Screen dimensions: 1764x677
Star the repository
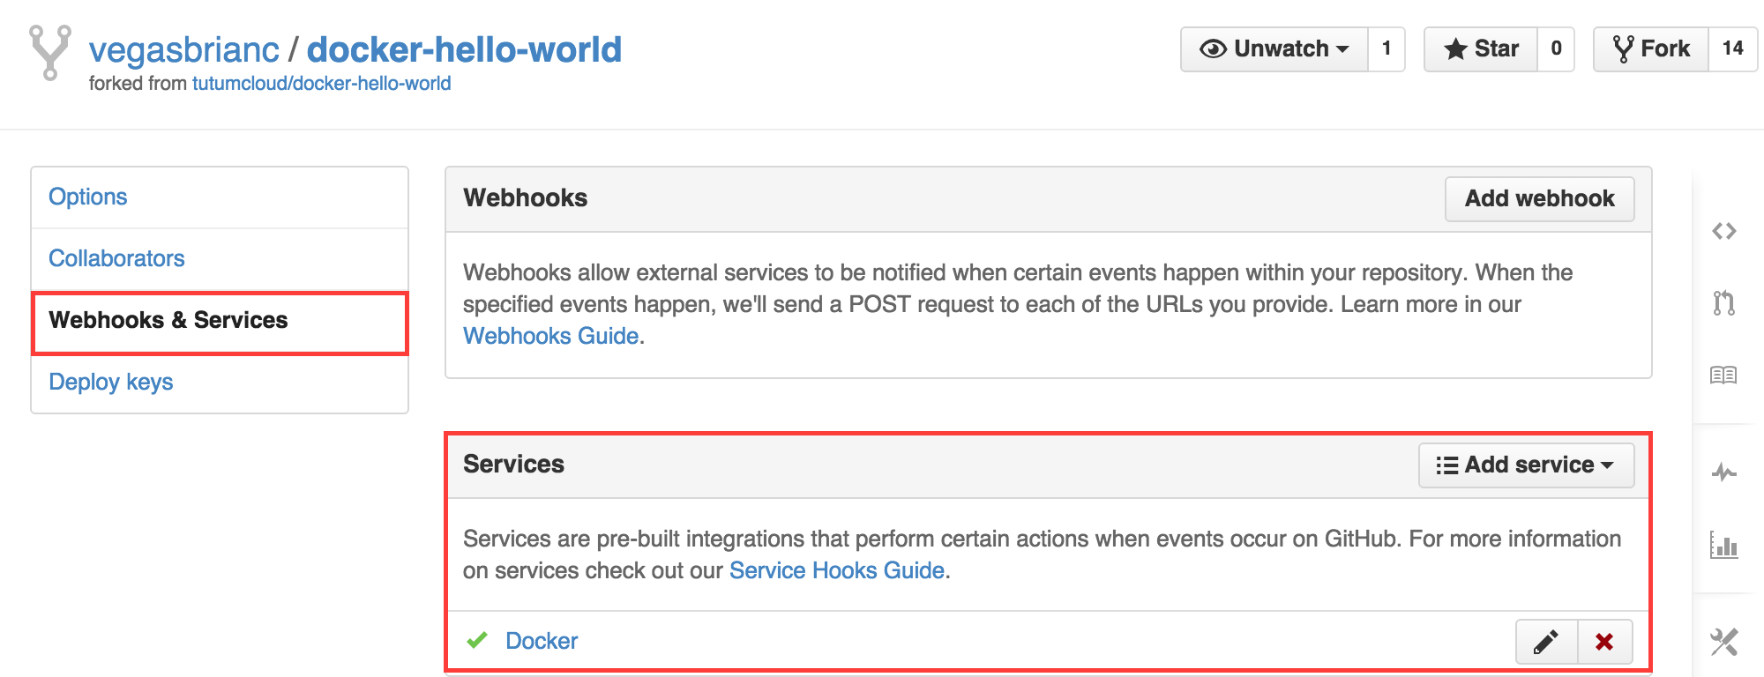1481,48
